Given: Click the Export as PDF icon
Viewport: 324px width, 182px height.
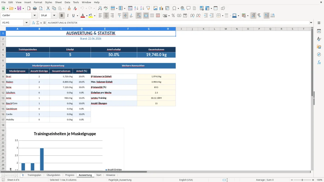Looking at the screenshot, I should [x=29, y=8].
